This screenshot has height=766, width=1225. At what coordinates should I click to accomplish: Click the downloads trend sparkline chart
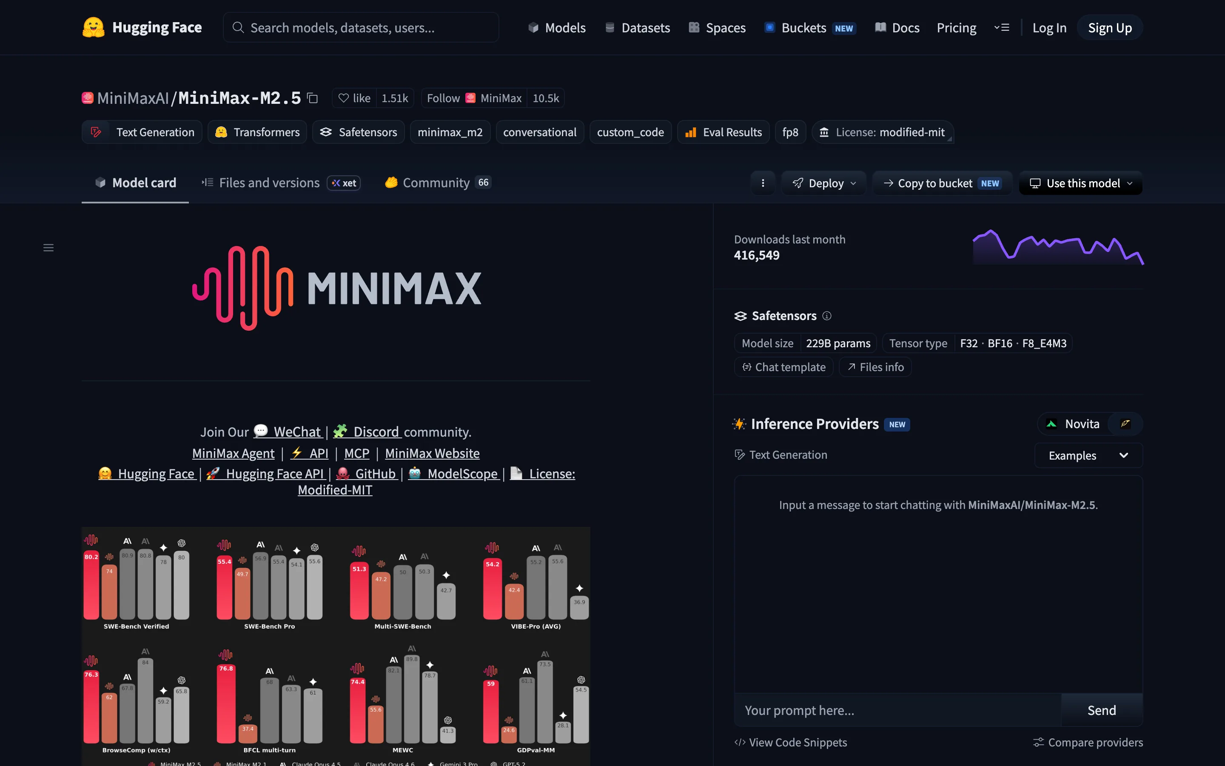pos(1058,247)
